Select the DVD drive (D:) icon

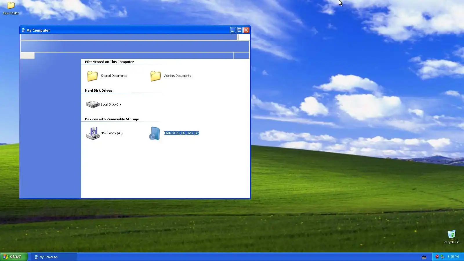coord(155,133)
